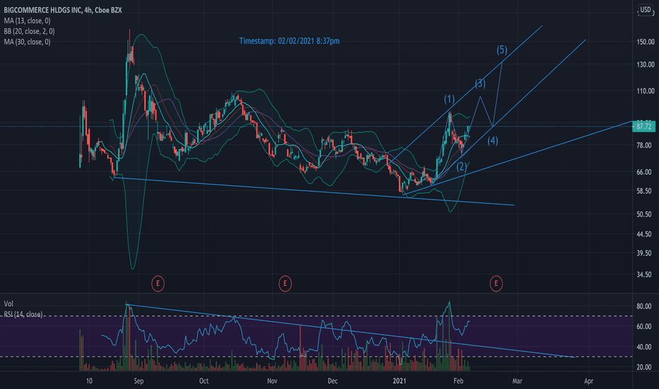
Task: Click the USD currency button
Action: click(645, 10)
